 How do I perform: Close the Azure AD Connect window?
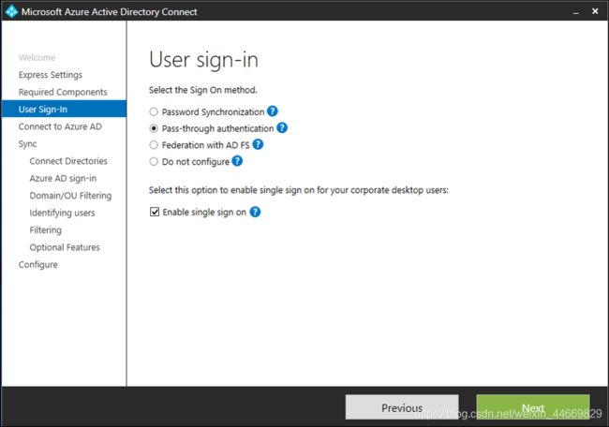coord(595,11)
